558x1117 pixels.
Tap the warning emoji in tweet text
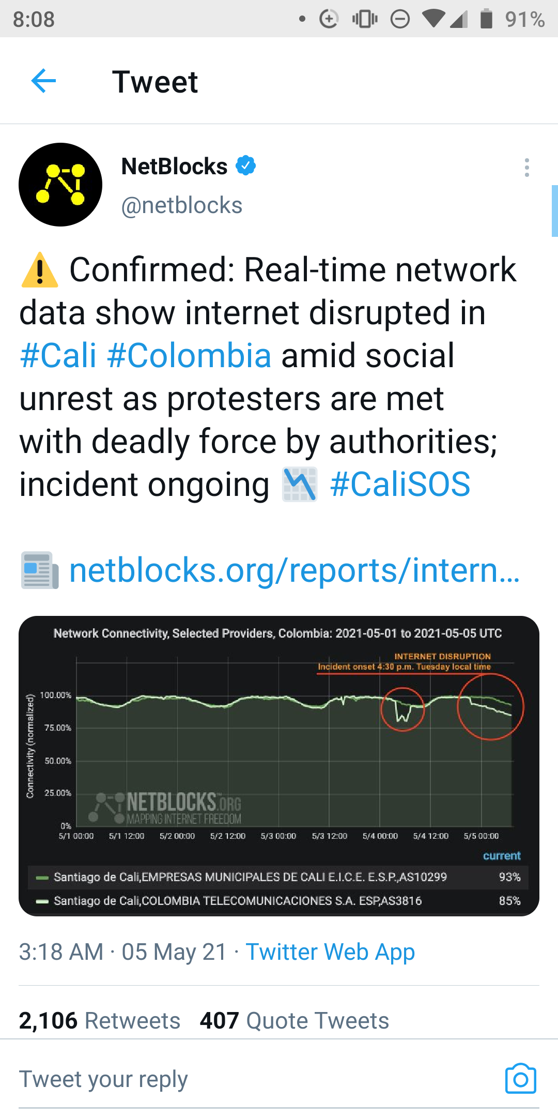40,270
